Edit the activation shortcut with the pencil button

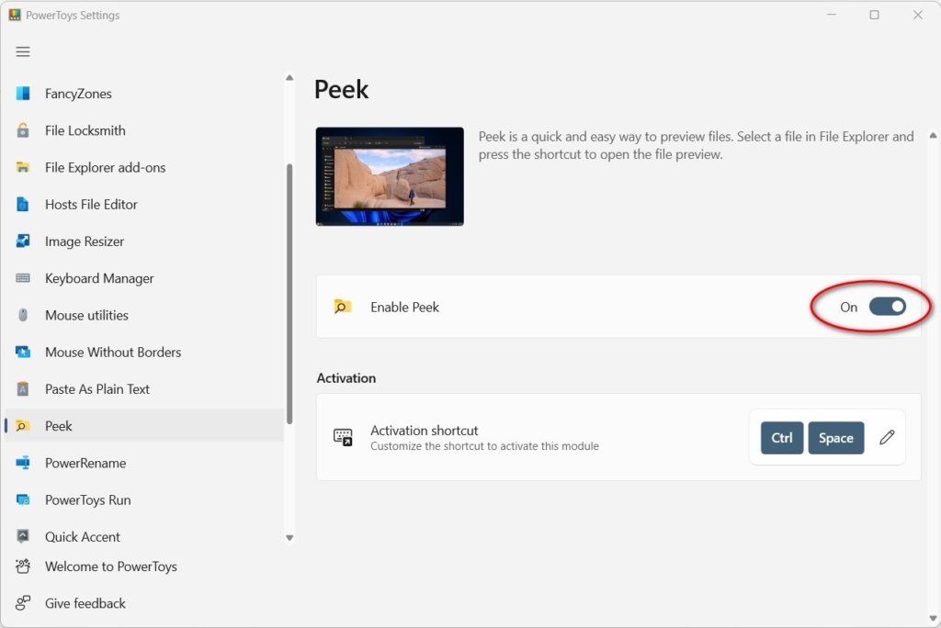[x=886, y=438]
